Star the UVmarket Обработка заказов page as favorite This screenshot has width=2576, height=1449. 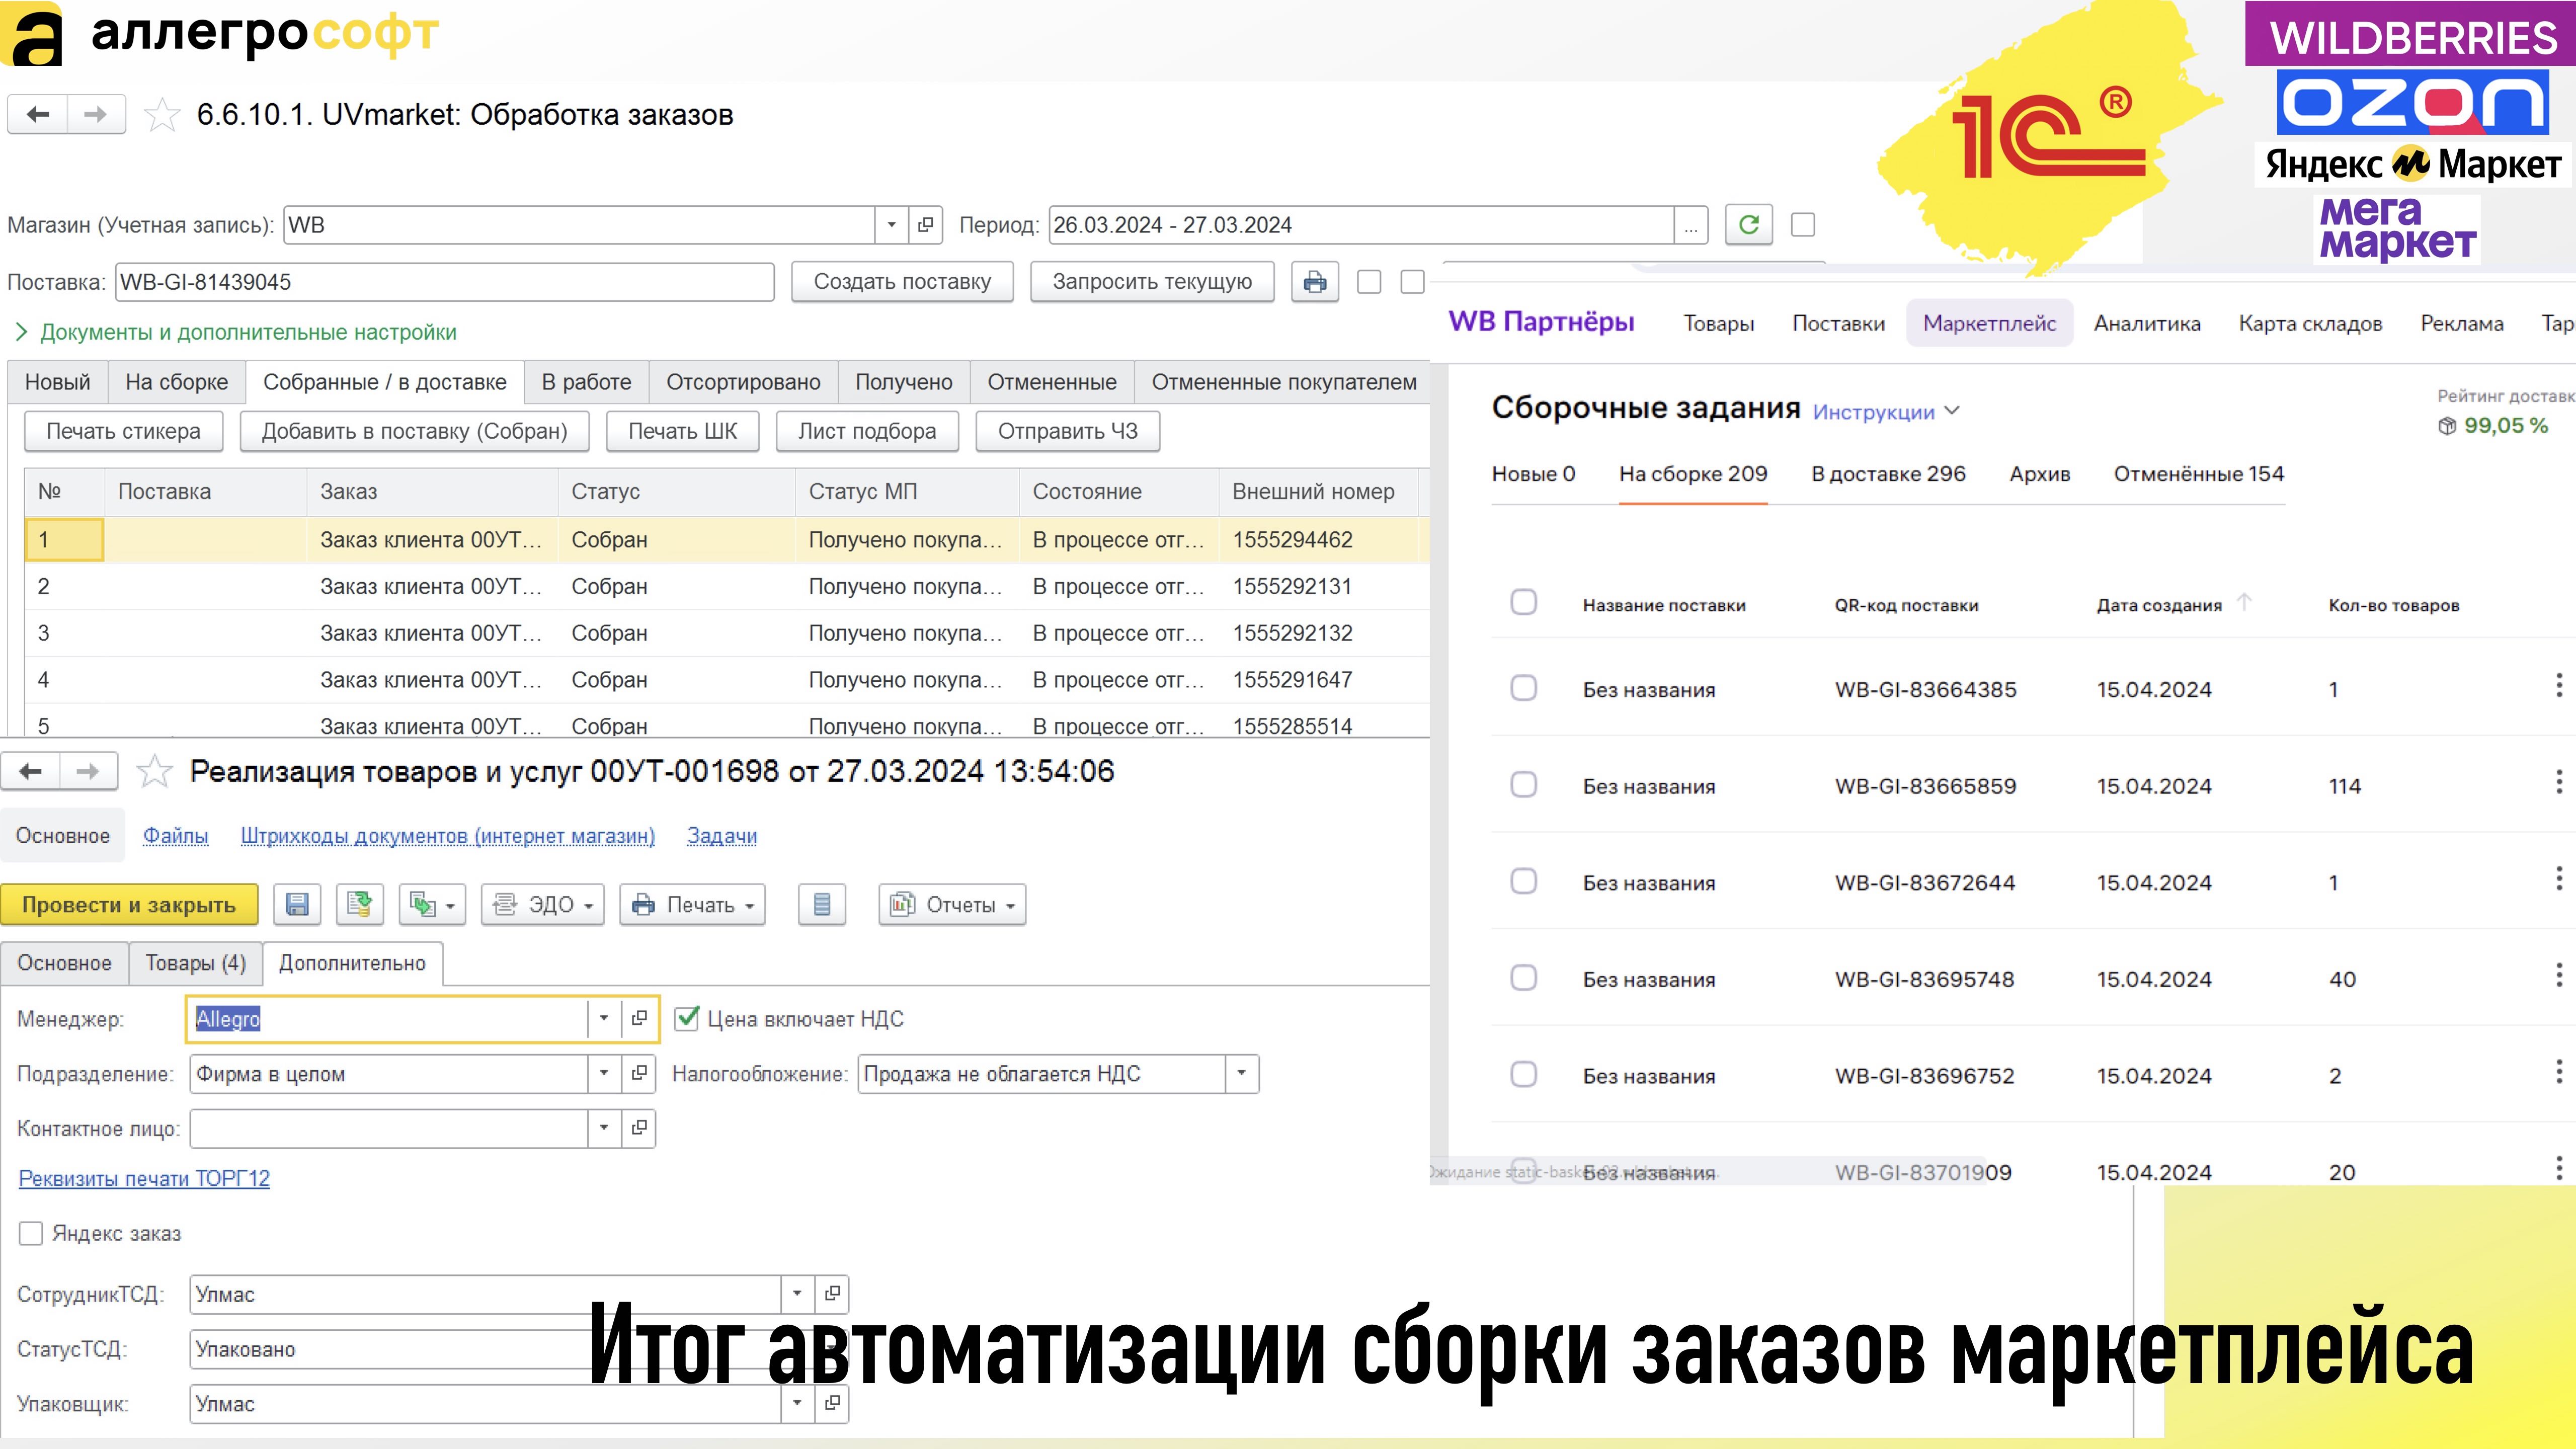click(162, 115)
